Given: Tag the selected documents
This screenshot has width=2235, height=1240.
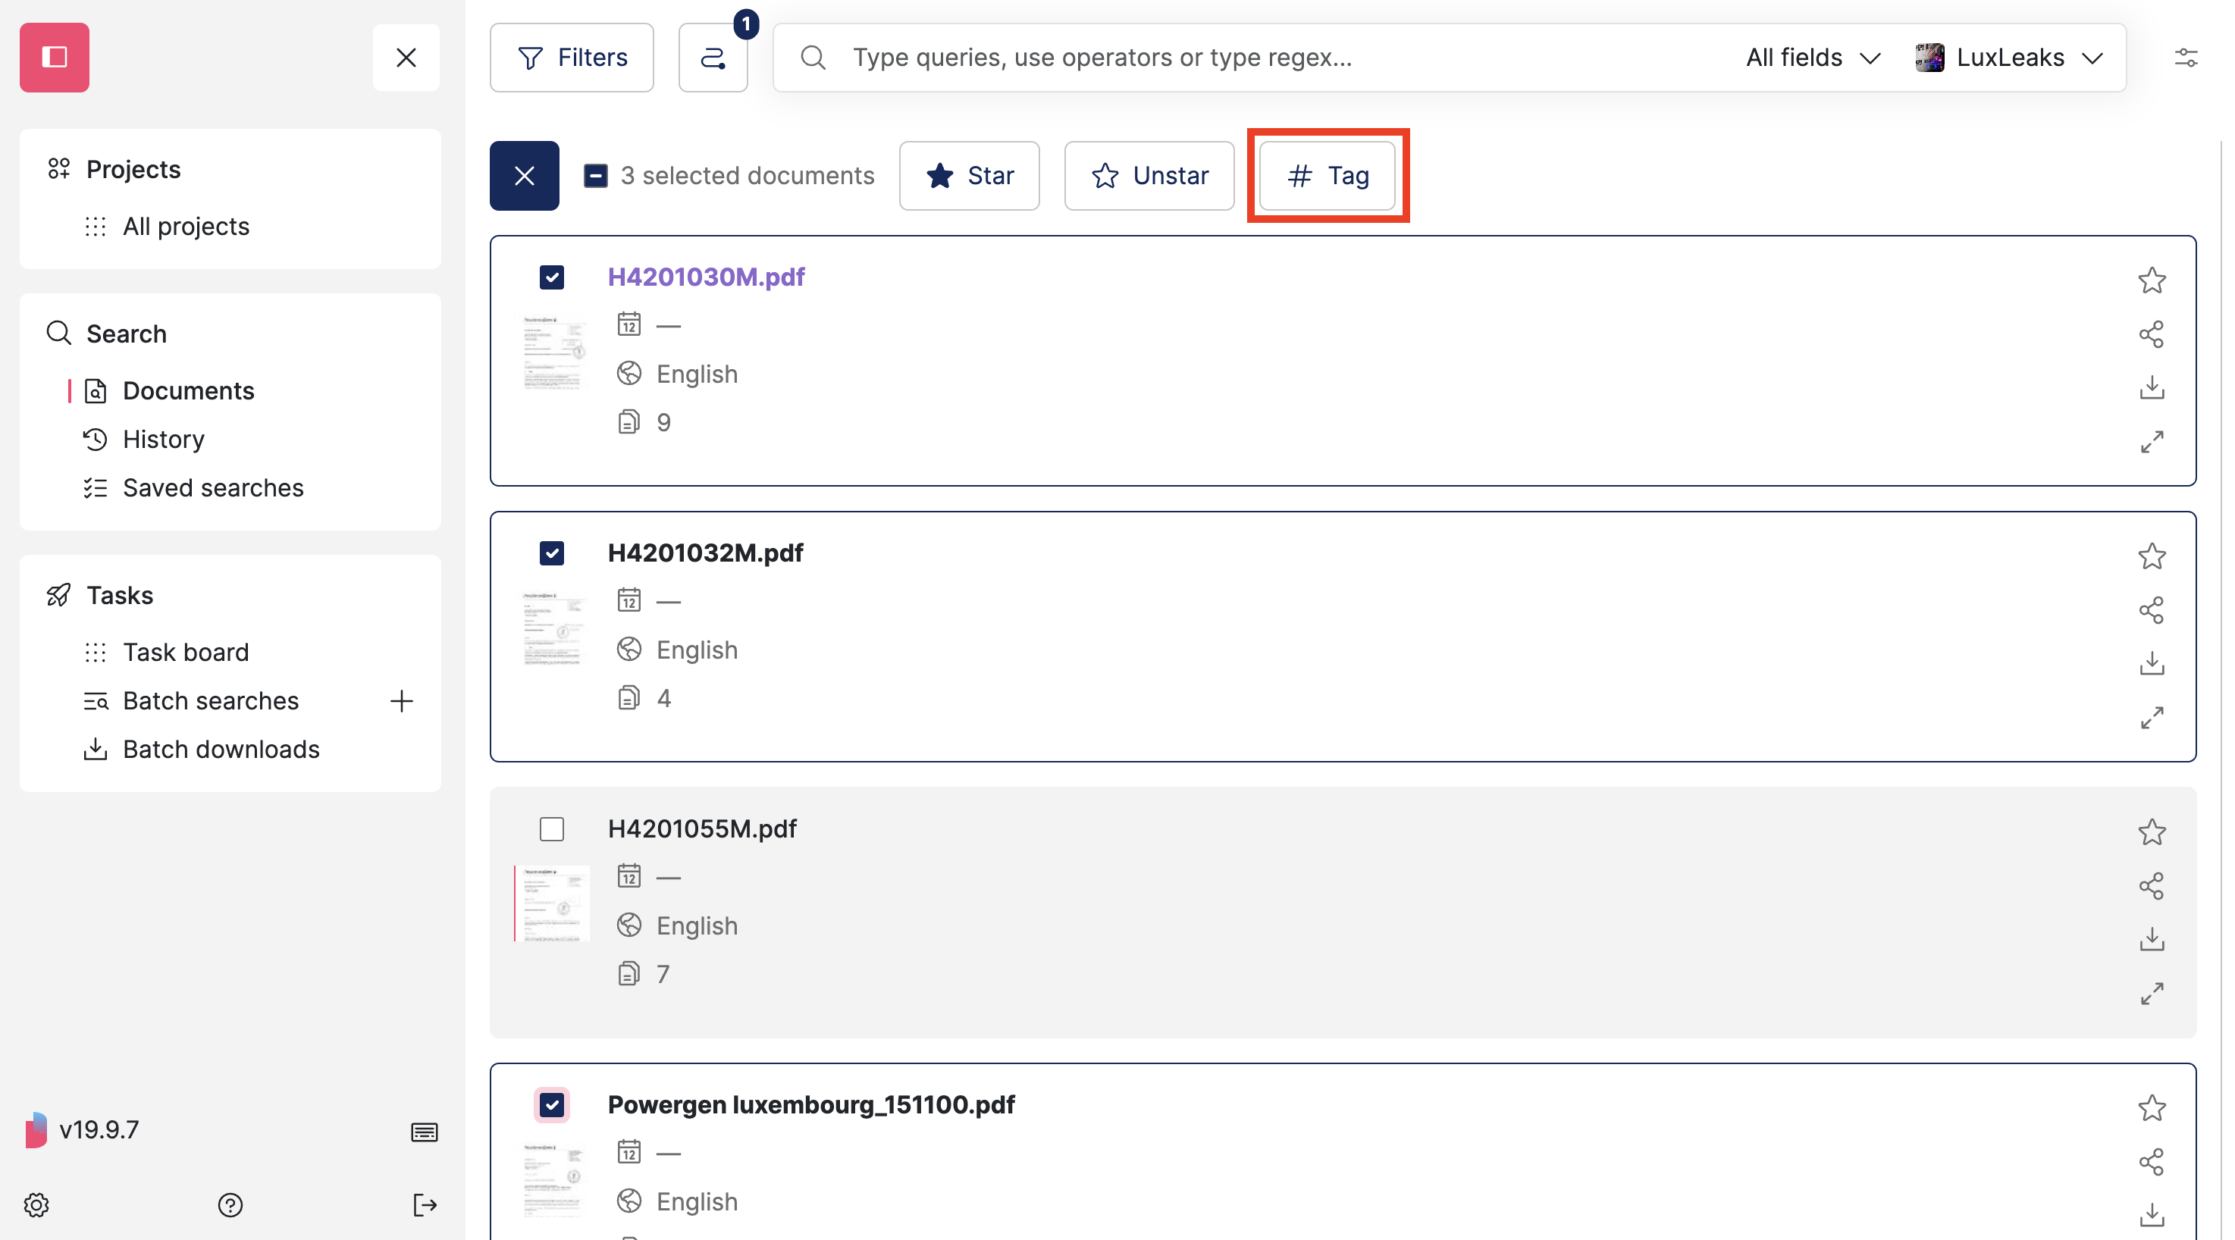Looking at the screenshot, I should (x=1328, y=175).
